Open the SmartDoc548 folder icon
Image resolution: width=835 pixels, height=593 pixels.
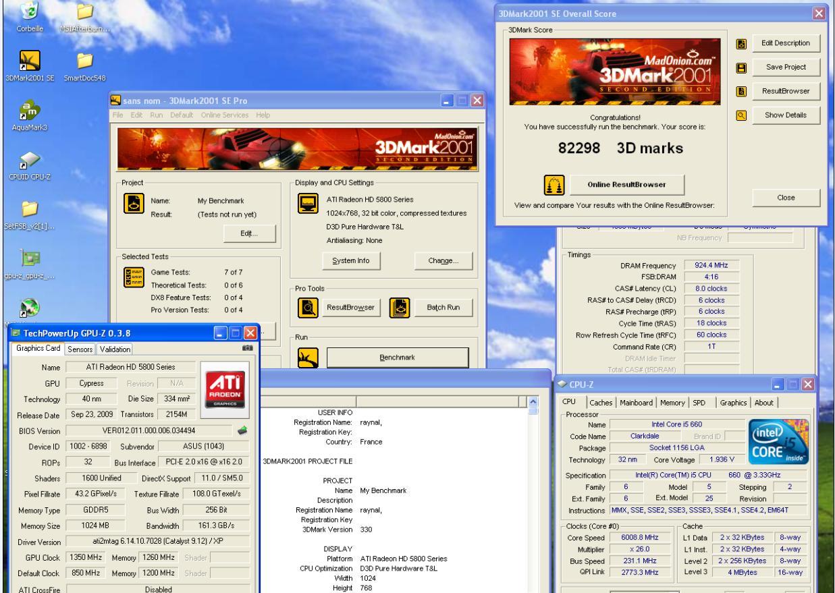84,60
